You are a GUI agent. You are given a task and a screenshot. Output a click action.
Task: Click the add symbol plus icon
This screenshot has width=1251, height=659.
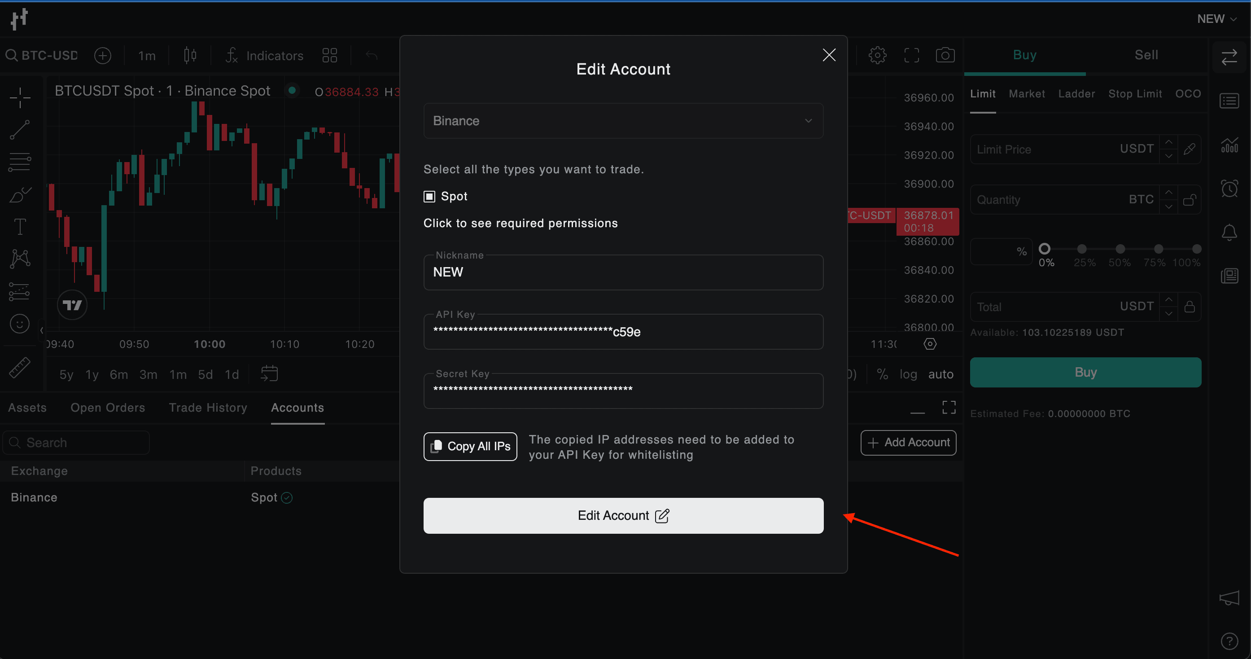tap(102, 55)
